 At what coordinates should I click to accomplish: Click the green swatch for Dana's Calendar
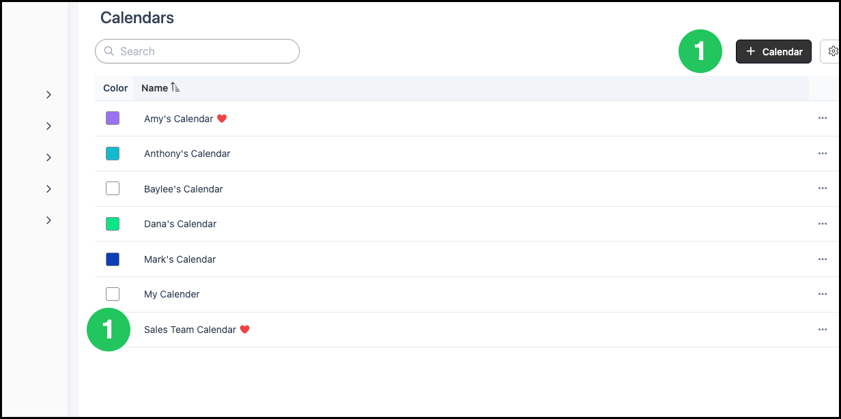point(113,224)
